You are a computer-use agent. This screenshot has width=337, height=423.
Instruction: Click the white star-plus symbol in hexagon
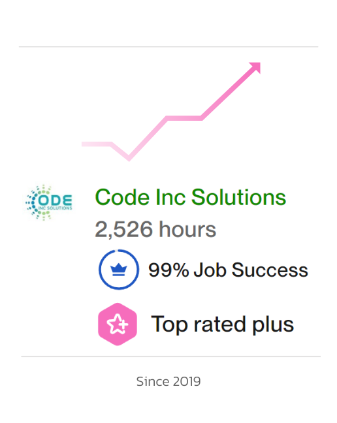118,324
